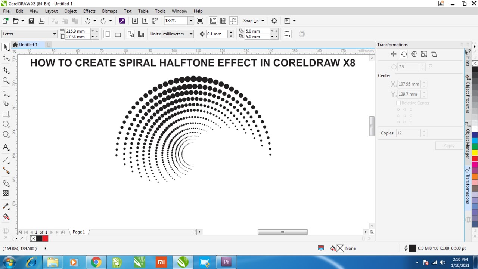This screenshot has width=478, height=269.
Task: Pick the yellow swatch in color palette
Action: tap(475, 152)
